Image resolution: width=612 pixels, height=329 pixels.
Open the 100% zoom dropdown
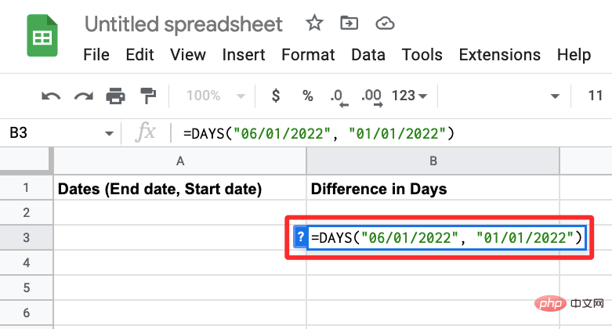coord(215,96)
